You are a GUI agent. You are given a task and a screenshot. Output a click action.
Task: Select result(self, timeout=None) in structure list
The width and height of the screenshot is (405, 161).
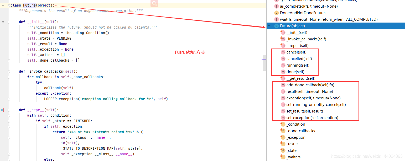309,92
